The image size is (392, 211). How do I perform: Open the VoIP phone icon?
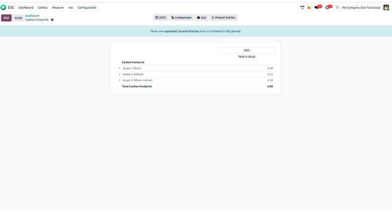302,8
